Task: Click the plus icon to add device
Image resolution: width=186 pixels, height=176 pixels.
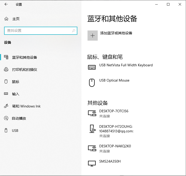Action: tap(93, 36)
